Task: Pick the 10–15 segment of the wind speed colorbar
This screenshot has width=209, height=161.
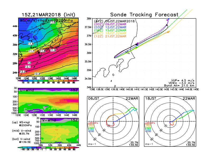Action: point(25,81)
